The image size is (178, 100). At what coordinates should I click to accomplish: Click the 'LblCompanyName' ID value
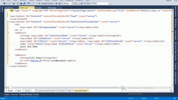click(47, 27)
